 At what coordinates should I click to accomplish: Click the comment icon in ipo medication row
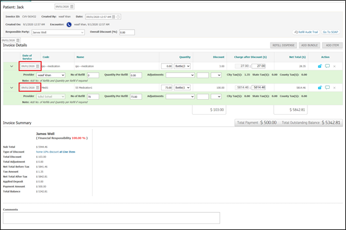pos(327,66)
